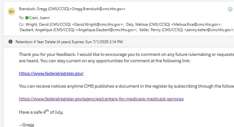
Task: Click Joann Crain's green presence status icon
Action: tap(27, 18)
